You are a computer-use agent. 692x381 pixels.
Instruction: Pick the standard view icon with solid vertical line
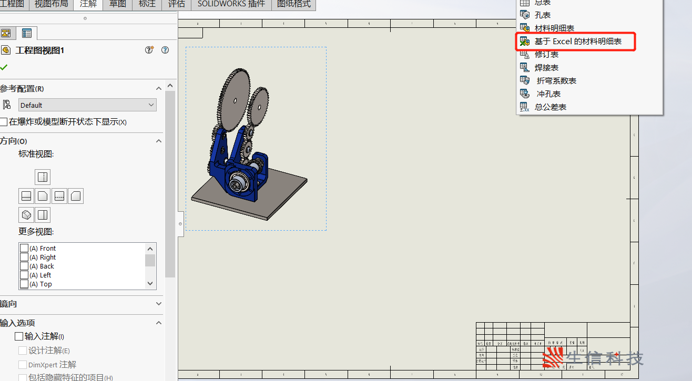(x=43, y=215)
